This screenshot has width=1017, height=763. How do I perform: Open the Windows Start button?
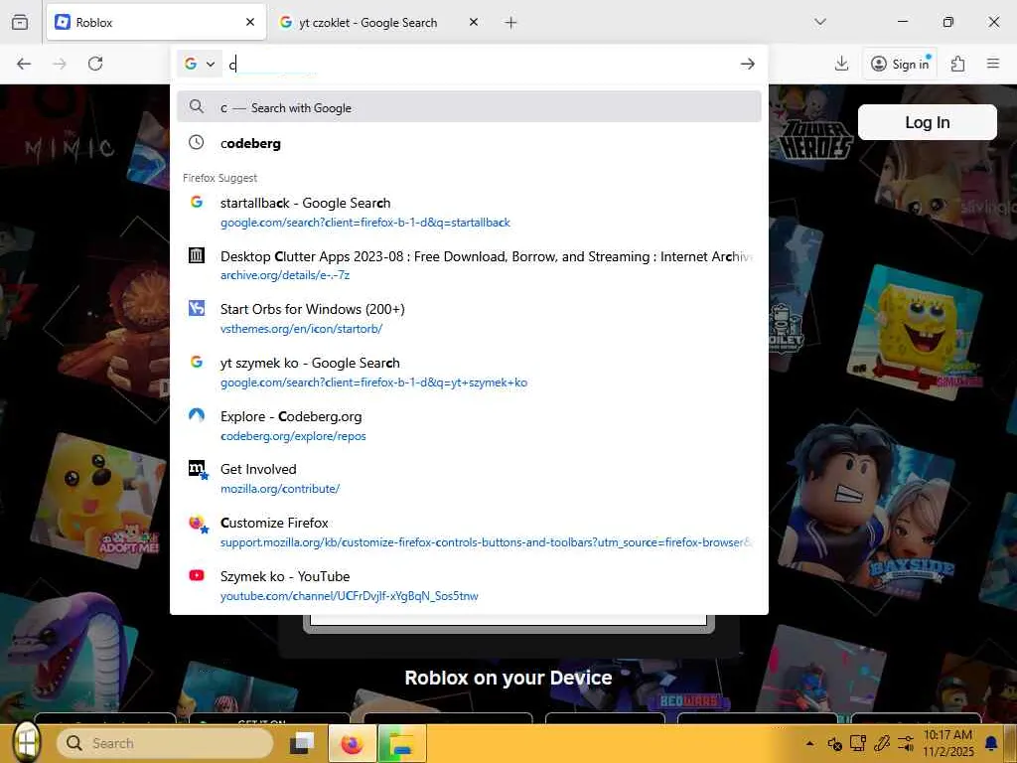(26, 743)
